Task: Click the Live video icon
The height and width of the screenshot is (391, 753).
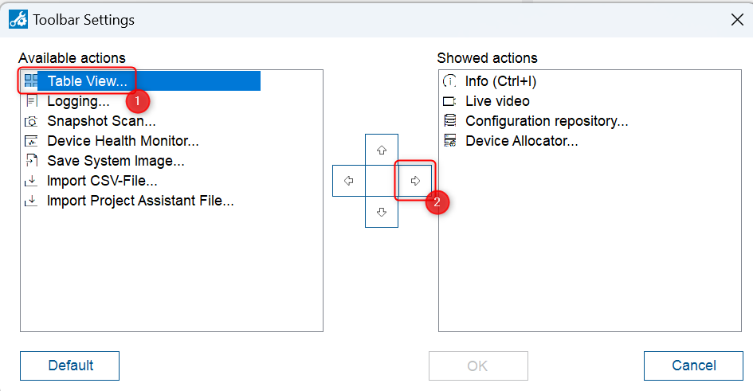Action: point(450,101)
